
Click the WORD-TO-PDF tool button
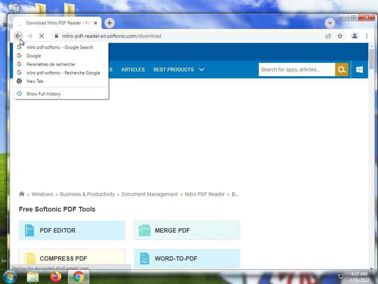[187, 258]
